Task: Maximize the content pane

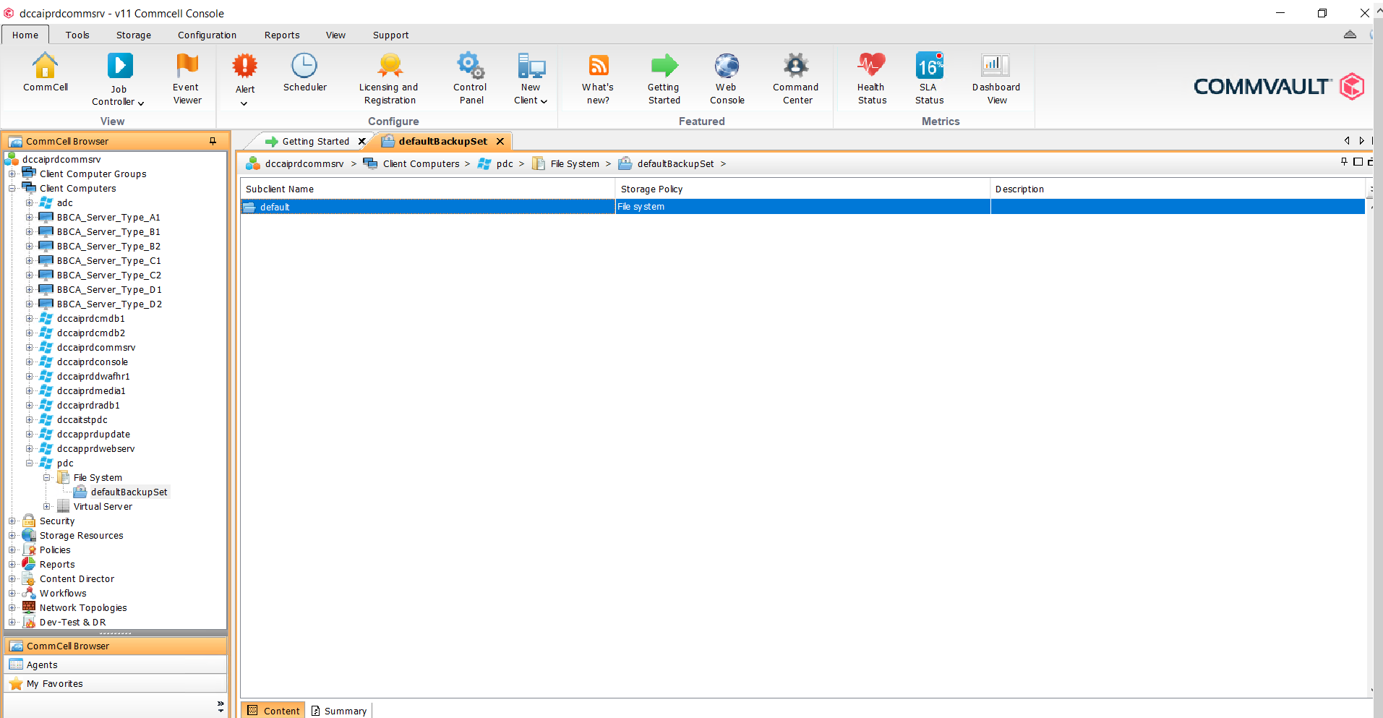Action: pos(1358,161)
